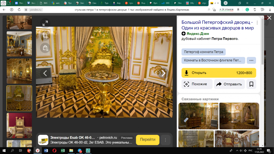Pick the red throne room thumbnail
This screenshot has height=154, width=274.
tap(19, 125)
